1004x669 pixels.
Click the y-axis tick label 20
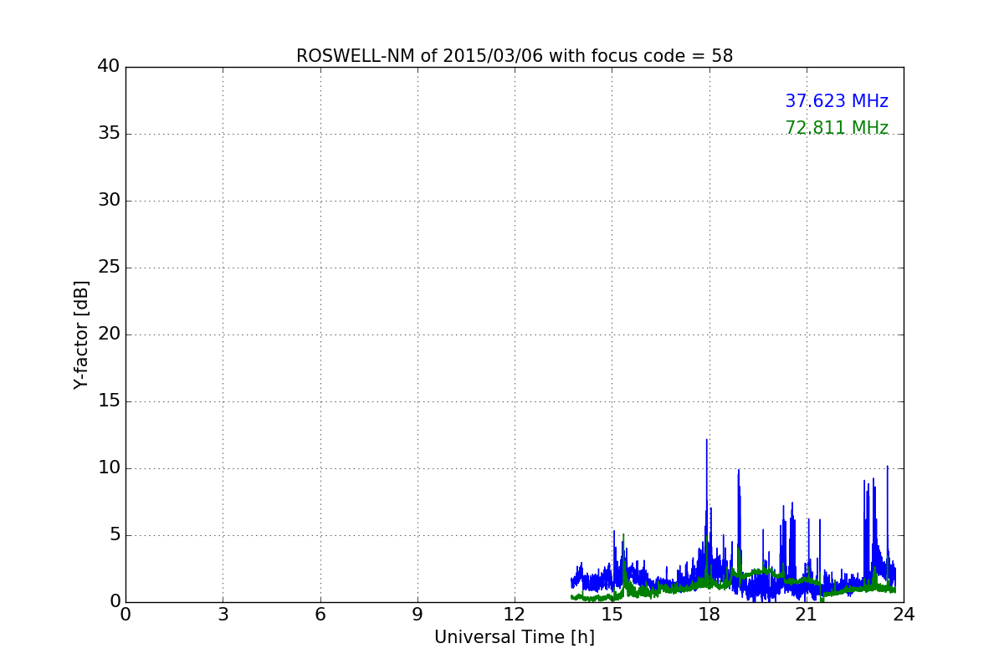coord(108,334)
